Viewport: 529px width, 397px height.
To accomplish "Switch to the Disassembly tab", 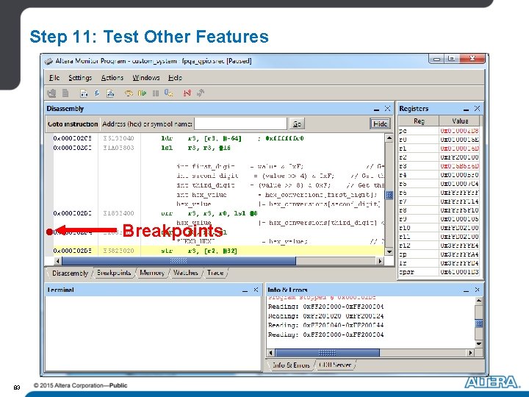I will coord(71,273).
